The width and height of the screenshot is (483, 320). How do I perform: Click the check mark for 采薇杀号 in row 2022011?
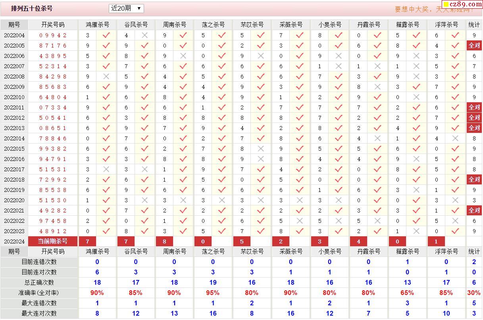pyautogui.click(x=300, y=107)
